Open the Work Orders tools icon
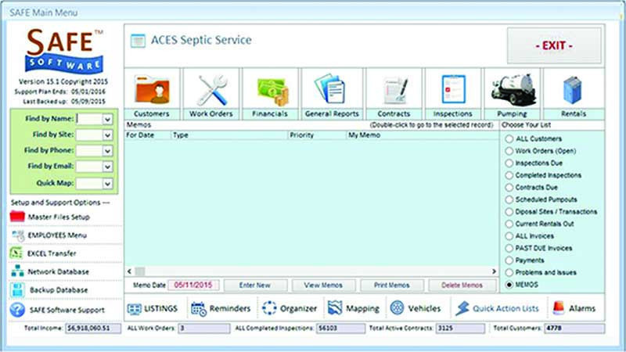 coord(212,90)
